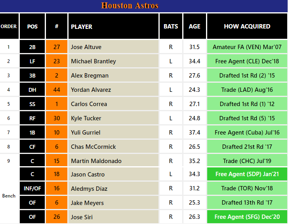The height and width of the screenshot is (224, 288).
Task: Click the HOW ACQUIRED column header
Action: pyautogui.click(x=247, y=26)
